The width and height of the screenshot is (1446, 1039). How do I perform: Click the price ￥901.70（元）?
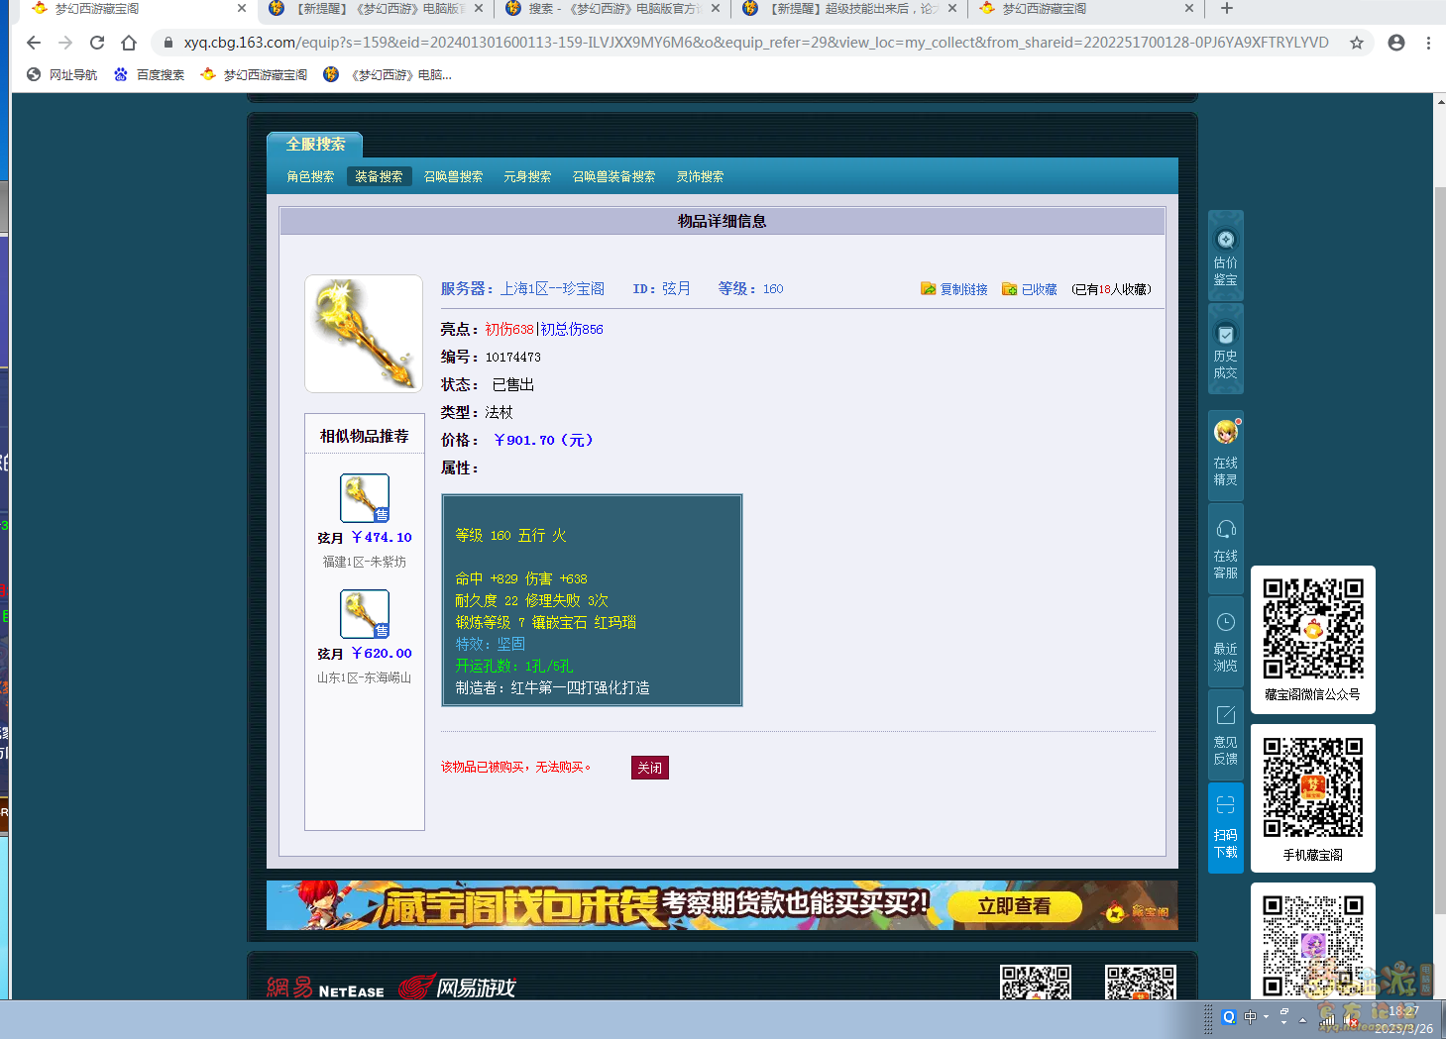tap(543, 440)
